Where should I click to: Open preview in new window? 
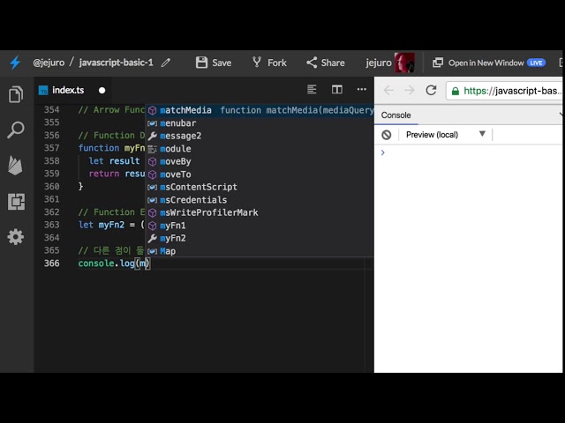[x=486, y=63]
